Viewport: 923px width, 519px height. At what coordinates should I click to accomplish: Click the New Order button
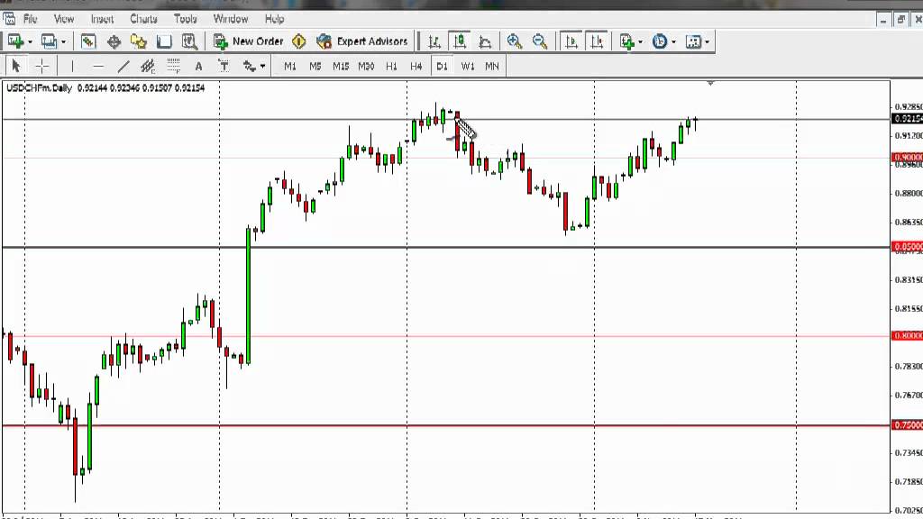249,41
